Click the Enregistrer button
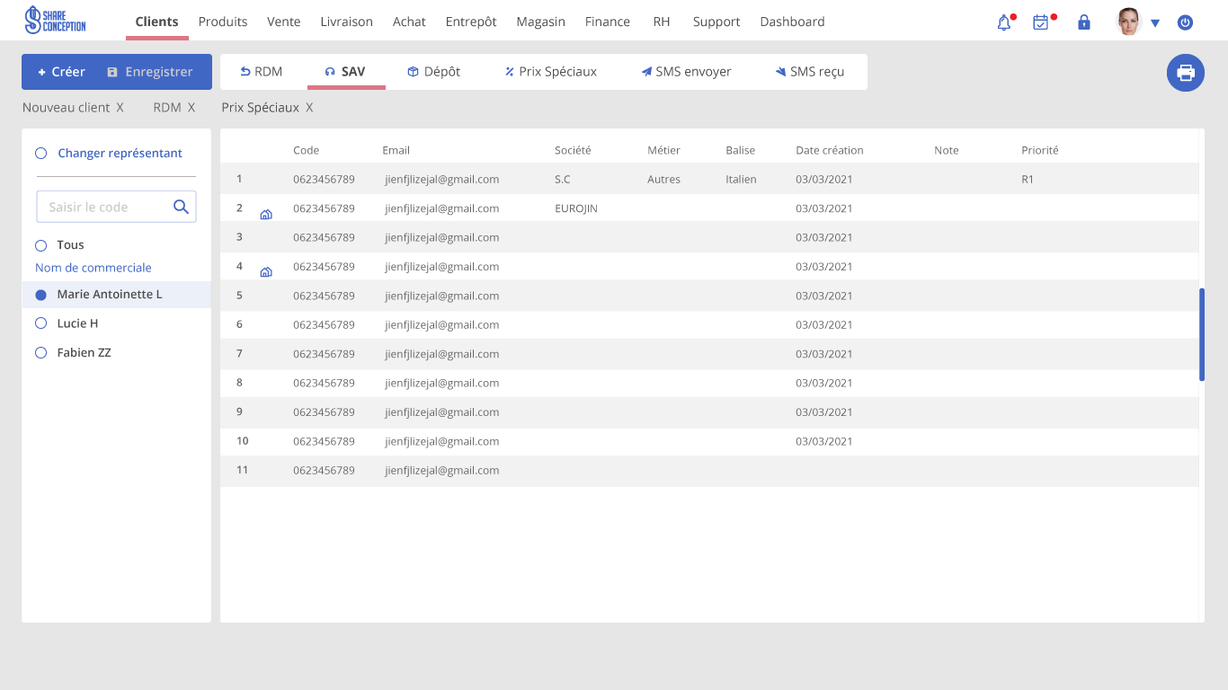1228x690 pixels. click(x=149, y=72)
